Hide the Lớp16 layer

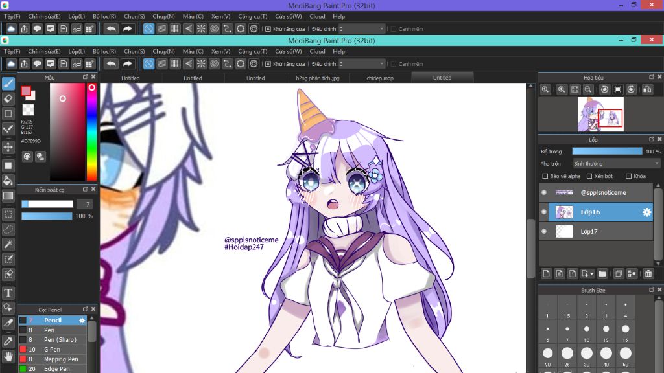[x=544, y=212]
